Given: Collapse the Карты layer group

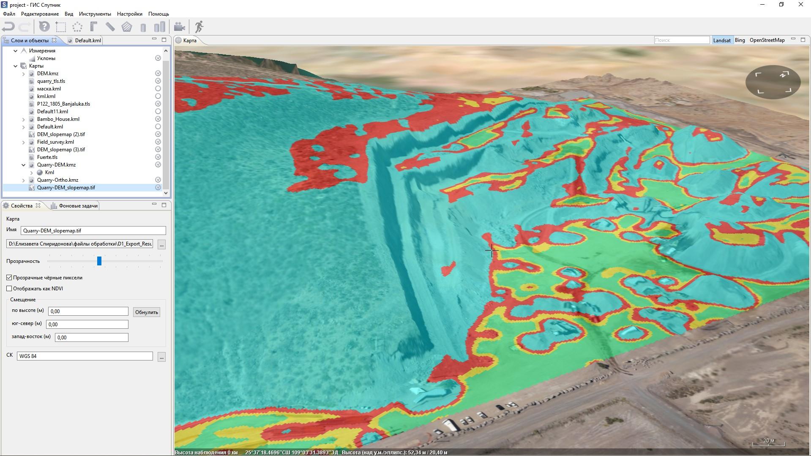Looking at the screenshot, I should (16, 66).
